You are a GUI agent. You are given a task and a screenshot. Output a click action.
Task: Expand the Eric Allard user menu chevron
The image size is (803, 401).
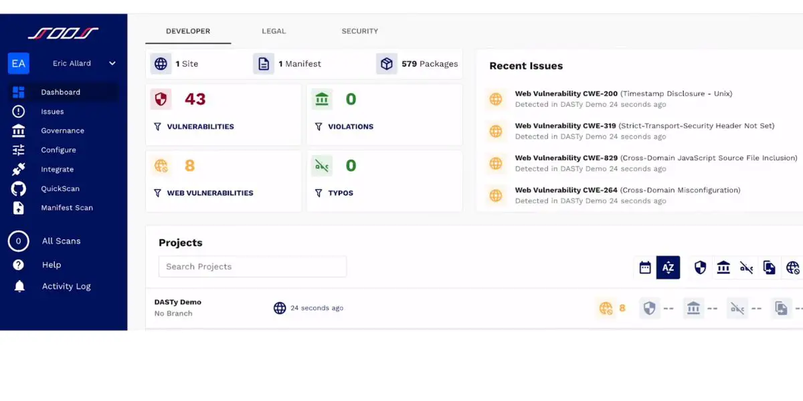(112, 63)
